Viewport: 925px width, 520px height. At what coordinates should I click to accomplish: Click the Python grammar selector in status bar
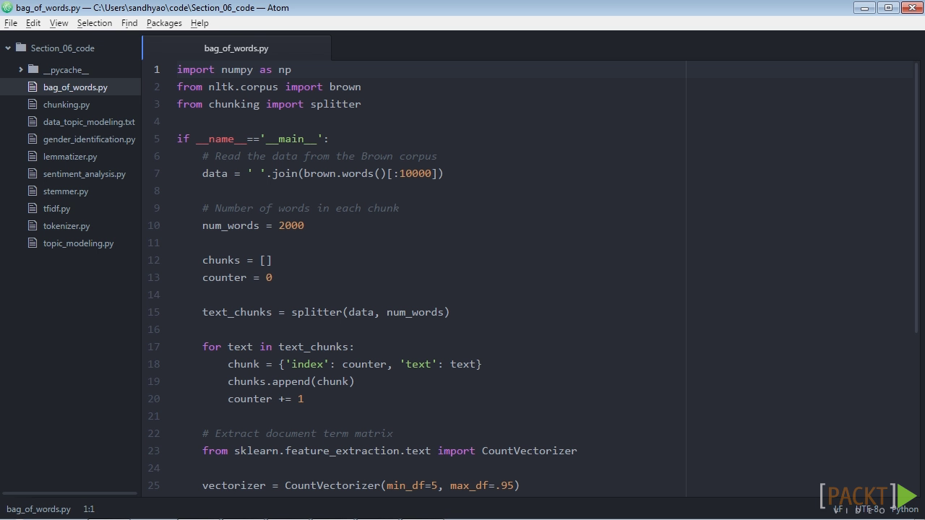point(905,508)
